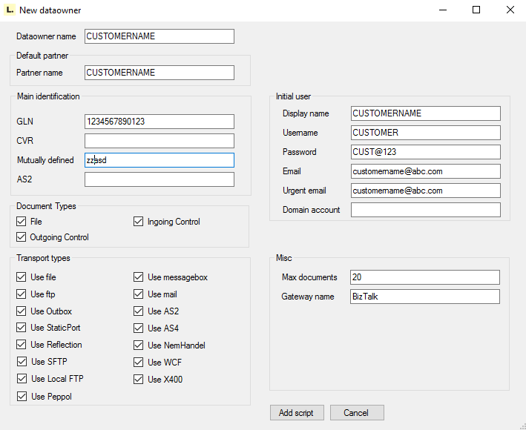Image resolution: width=526 pixels, height=430 pixels.
Task: Maximize the New dataowner window
Action: 476,10
